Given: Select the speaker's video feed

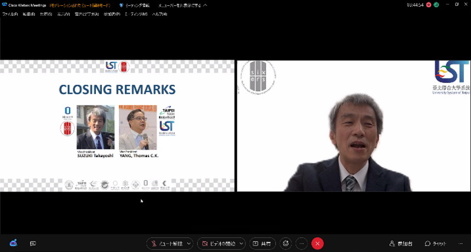Looking at the screenshot, I should click(354, 126).
